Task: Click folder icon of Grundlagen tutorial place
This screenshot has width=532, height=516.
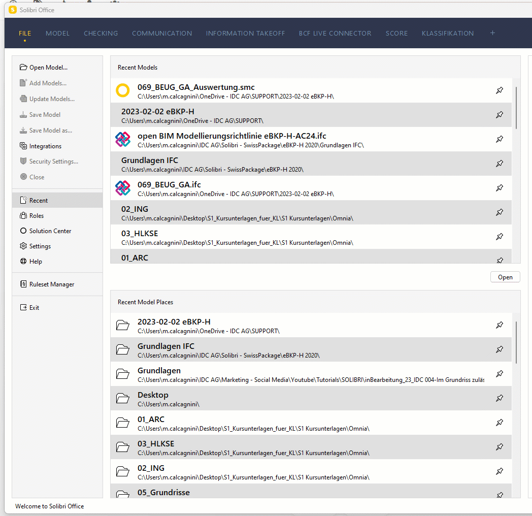Action: click(122, 374)
